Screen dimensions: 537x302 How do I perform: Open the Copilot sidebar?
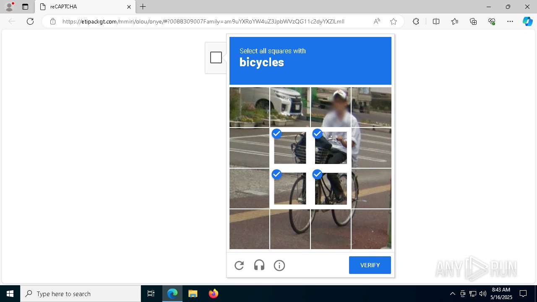[x=527, y=21]
